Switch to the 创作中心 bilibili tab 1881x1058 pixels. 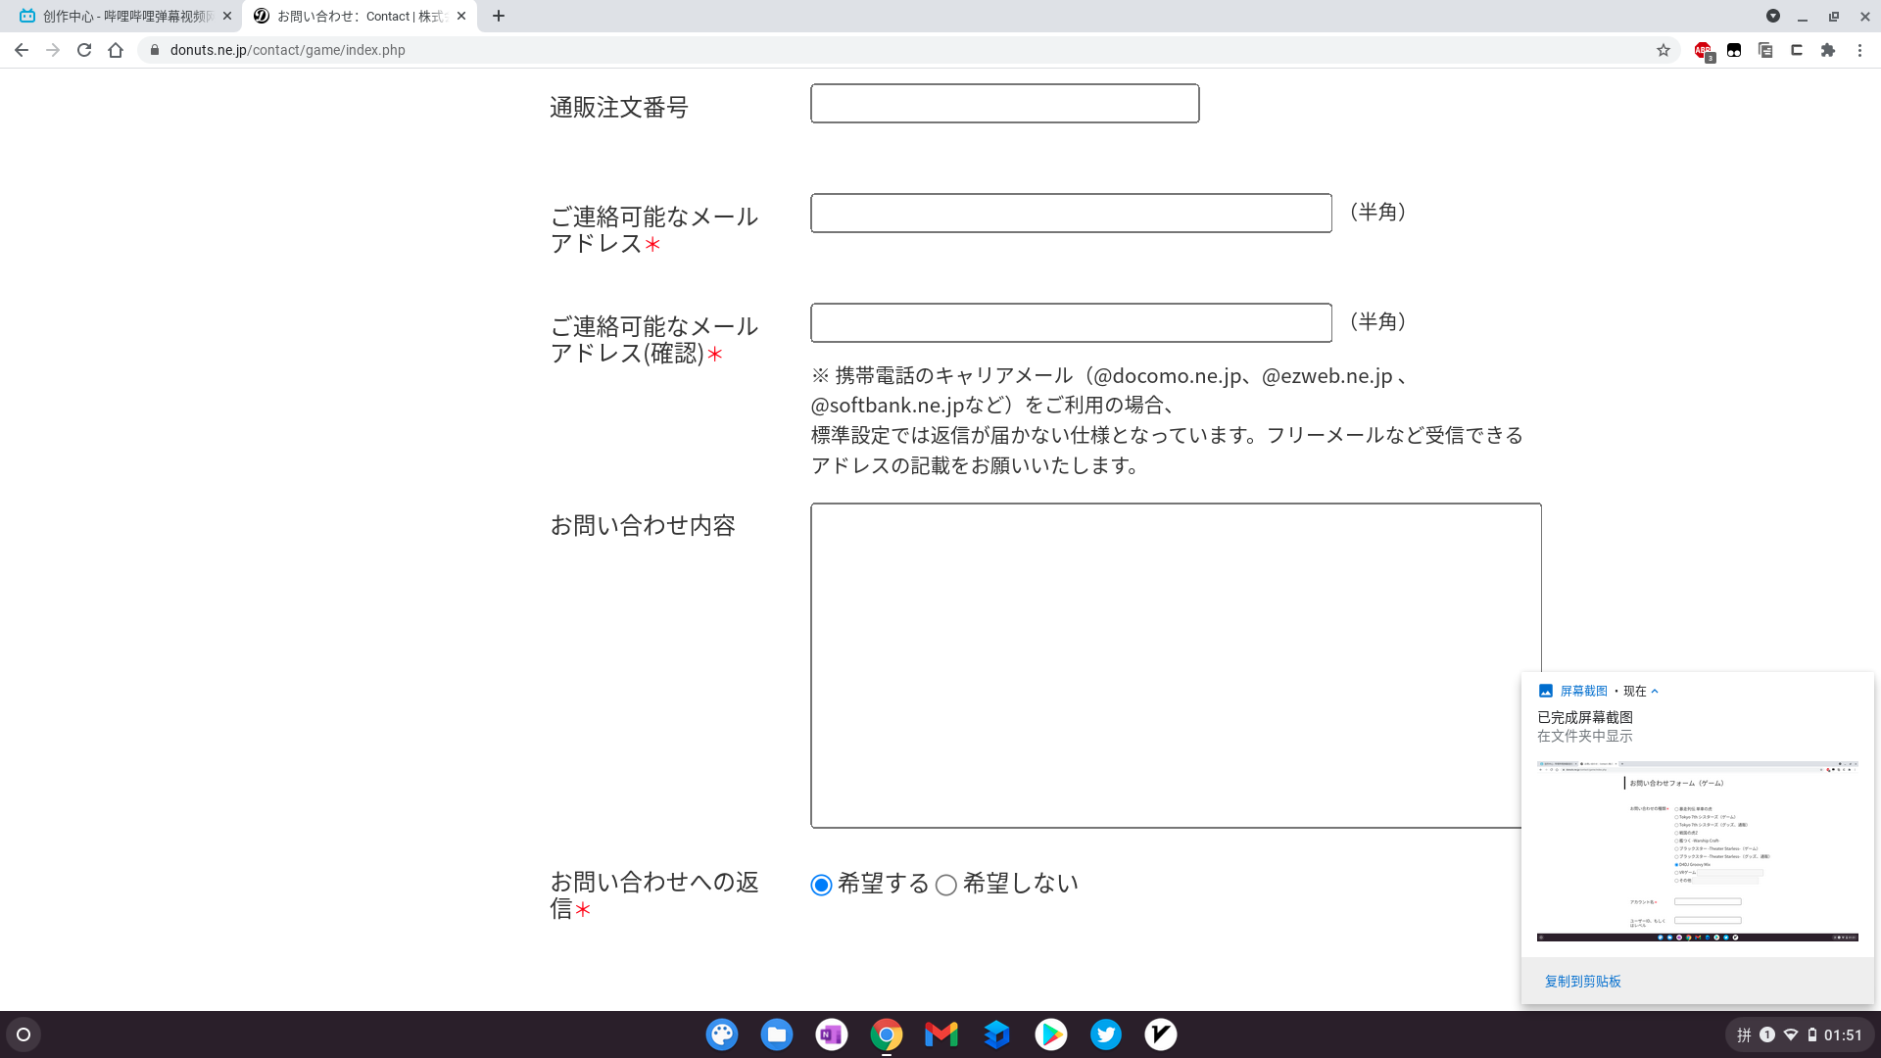tap(118, 16)
